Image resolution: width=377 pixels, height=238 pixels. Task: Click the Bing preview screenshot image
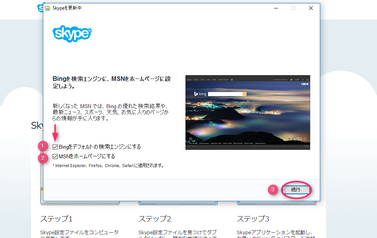click(248, 113)
